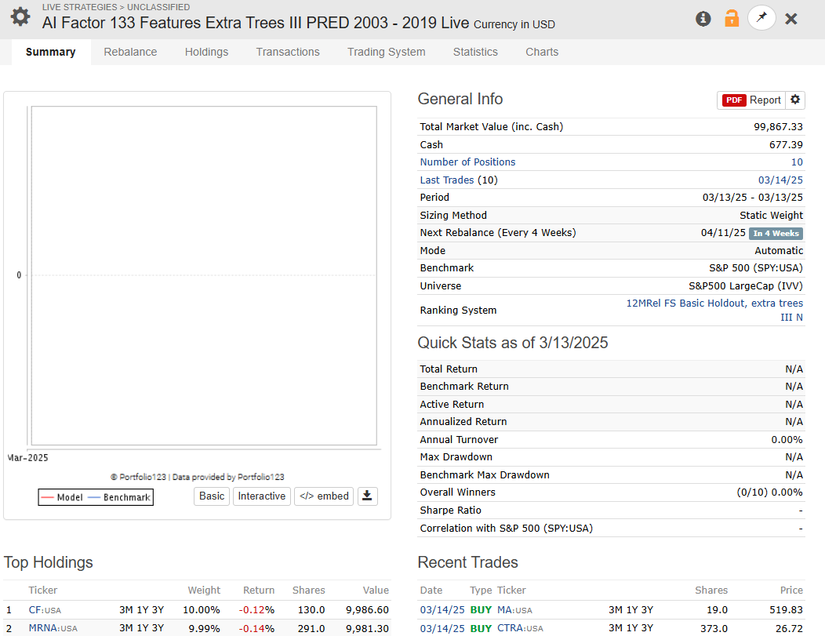The width and height of the screenshot is (825, 636).
Task: Open the Trading System tab
Action: (386, 52)
